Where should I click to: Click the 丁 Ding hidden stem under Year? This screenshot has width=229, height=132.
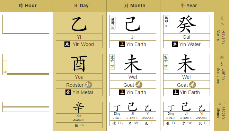pos(171,109)
